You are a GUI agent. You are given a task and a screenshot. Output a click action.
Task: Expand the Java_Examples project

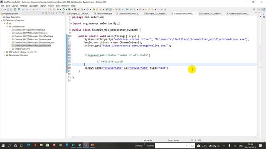[2, 17]
